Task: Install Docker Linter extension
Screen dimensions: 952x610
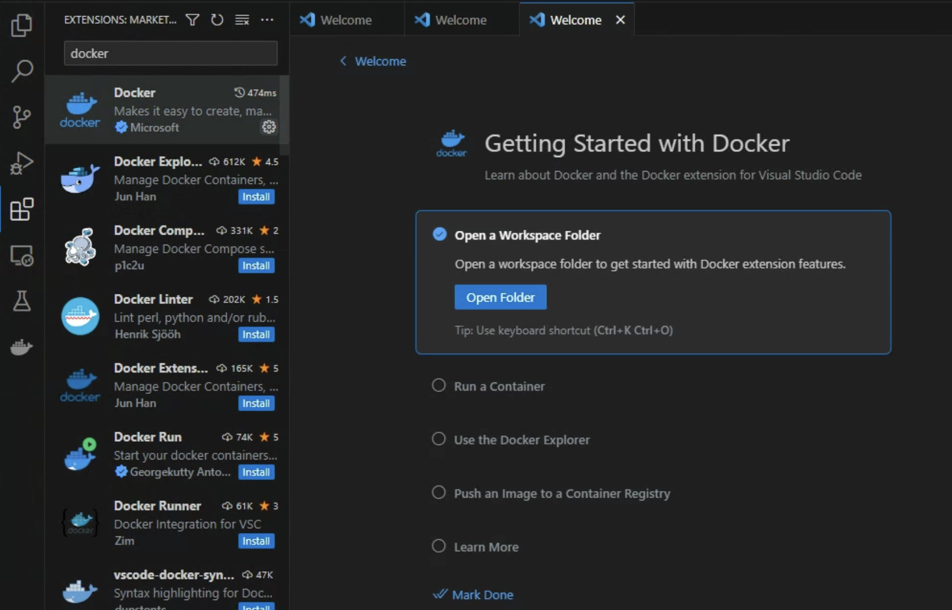Action: tap(256, 334)
